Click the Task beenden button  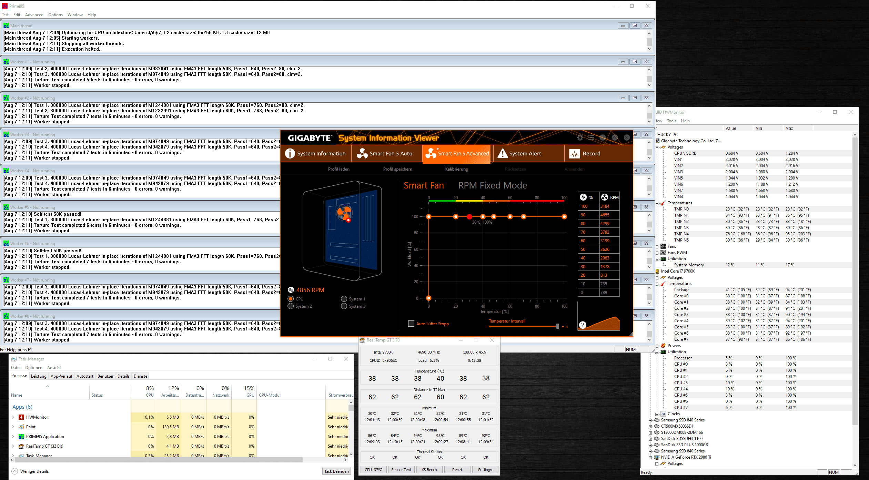tap(336, 471)
